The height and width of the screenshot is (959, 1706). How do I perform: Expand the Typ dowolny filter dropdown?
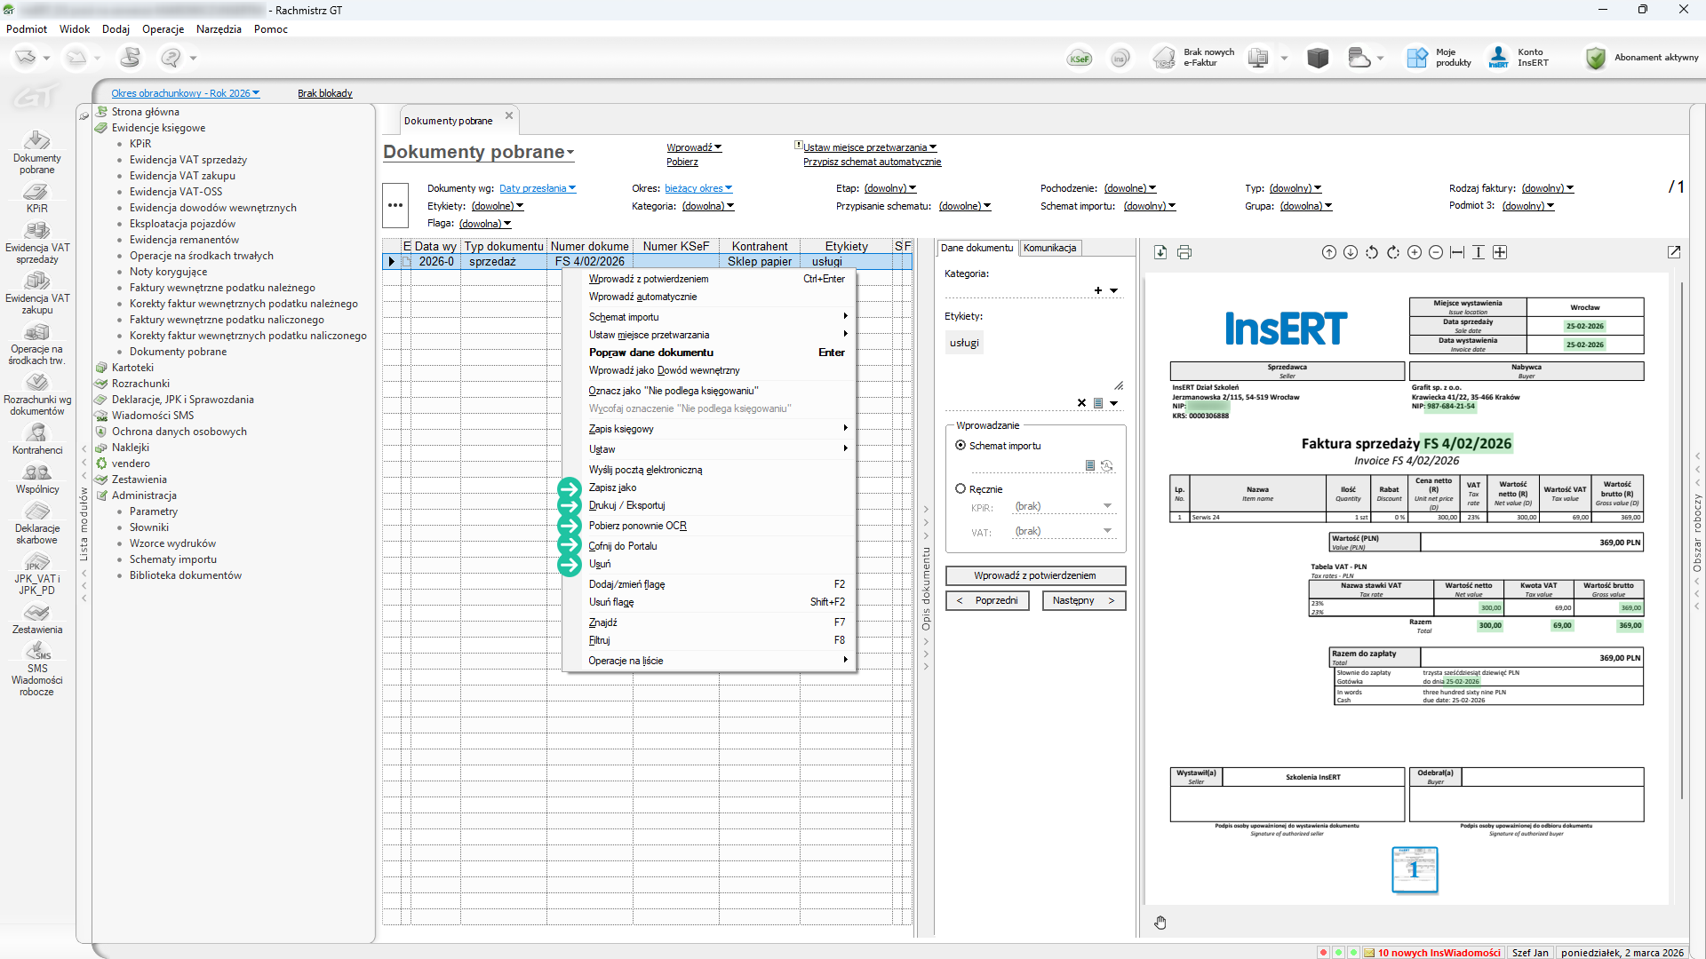coord(1295,188)
